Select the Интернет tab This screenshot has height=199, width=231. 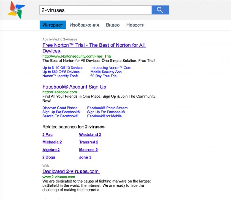[53, 25]
